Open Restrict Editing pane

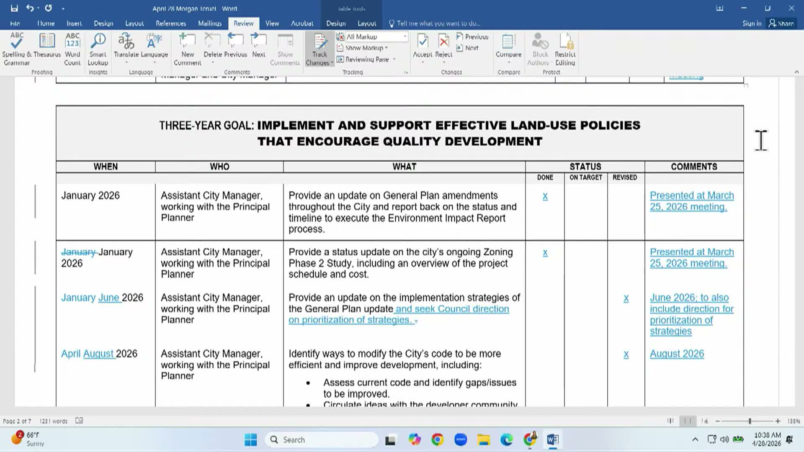pyautogui.click(x=565, y=49)
